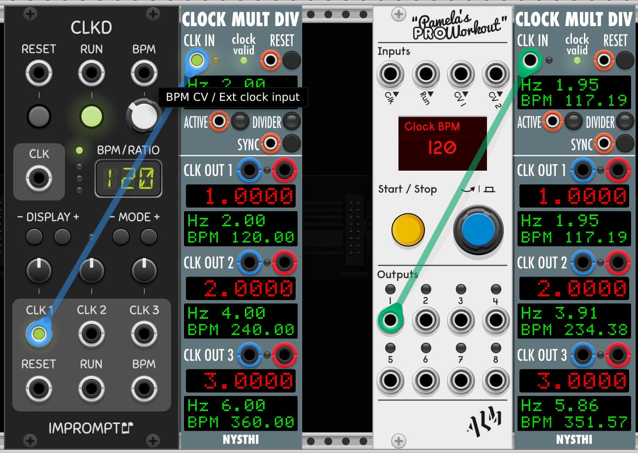Click the CV 2 input jack on Pamela's Workout
Viewport: 638px width, 453px height.
point(496,75)
